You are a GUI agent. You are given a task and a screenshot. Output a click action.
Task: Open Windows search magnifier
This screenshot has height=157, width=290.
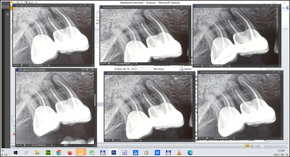click(26, 152)
